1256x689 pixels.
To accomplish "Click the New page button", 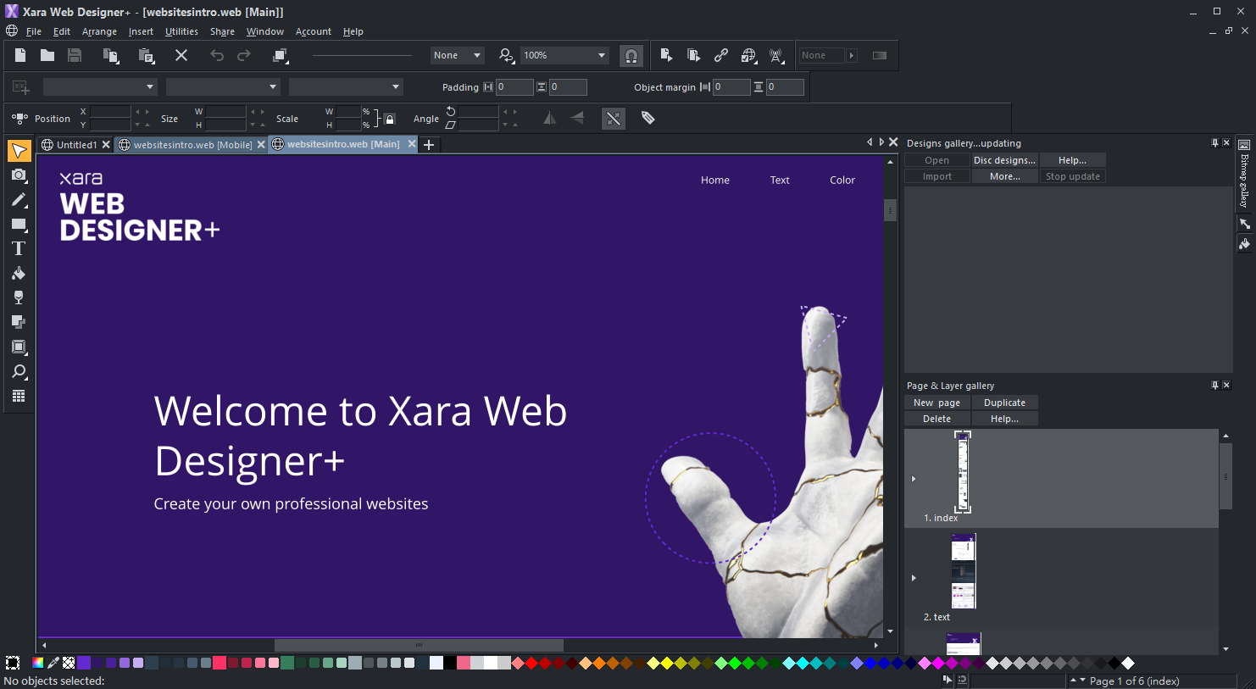I will (936, 403).
